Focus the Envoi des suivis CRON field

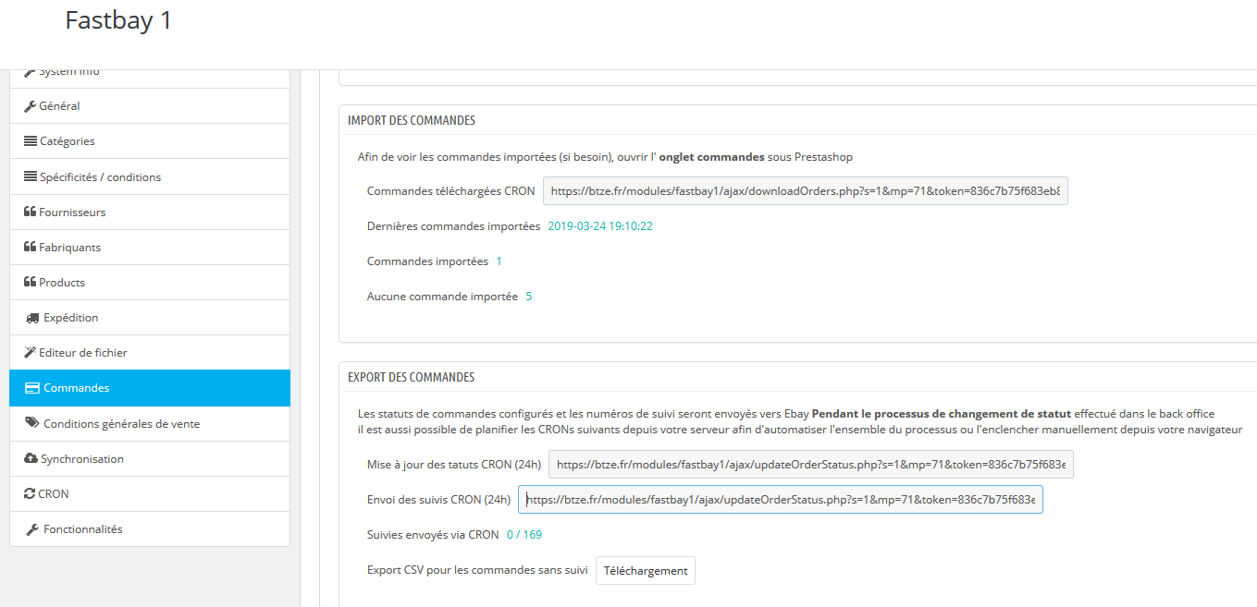pos(781,500)
